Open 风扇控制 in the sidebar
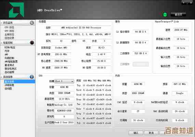 9,58
